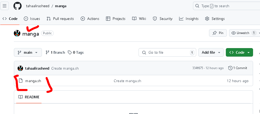The width and height of the screenshot is (260, 114).
Task: Open the hamburger navigation menu
Action: tap(5, 6)
